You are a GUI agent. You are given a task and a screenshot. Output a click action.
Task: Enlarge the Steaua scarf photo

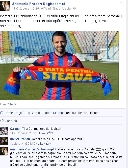point(59,65)
